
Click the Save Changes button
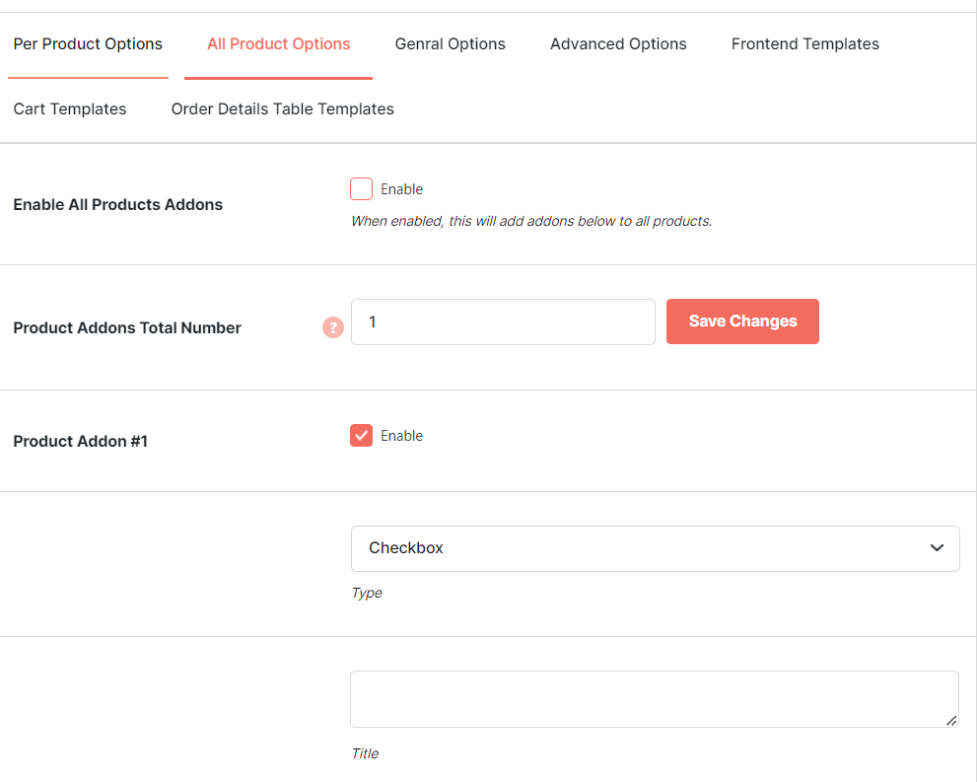(x=742, y=321)
